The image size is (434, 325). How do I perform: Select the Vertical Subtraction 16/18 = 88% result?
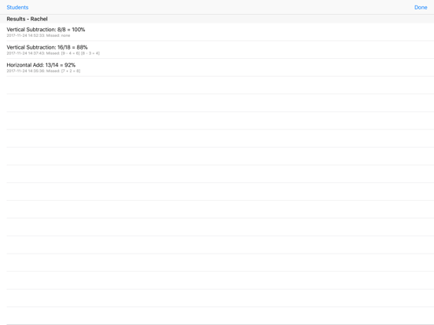pos(217,49)
